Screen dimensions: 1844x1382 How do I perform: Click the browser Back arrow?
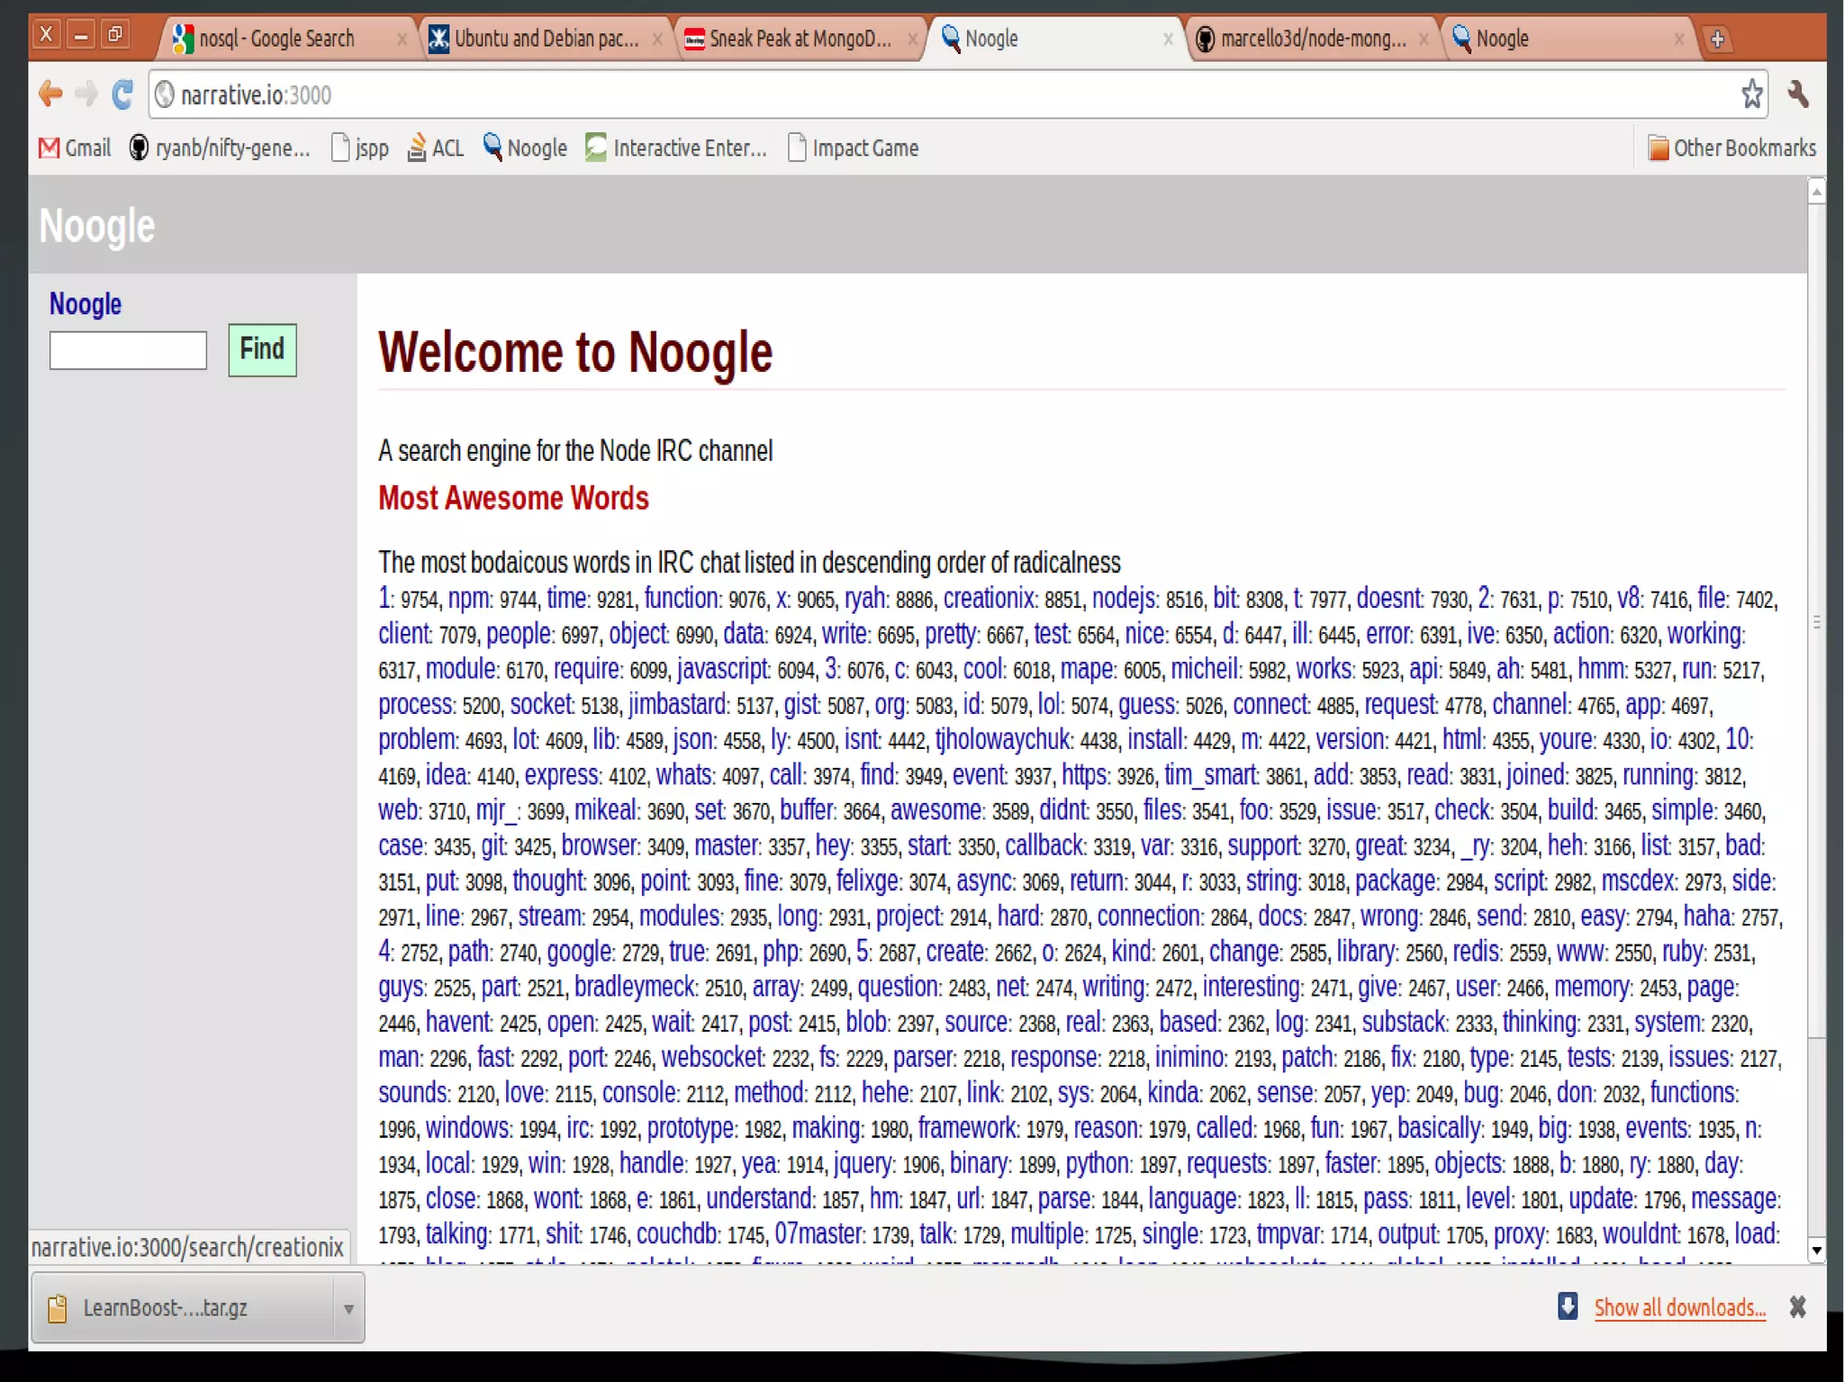coord(50,94)
